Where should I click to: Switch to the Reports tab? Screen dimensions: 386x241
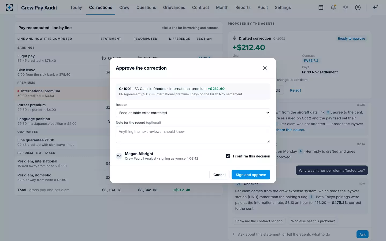(x=243, y=7)
